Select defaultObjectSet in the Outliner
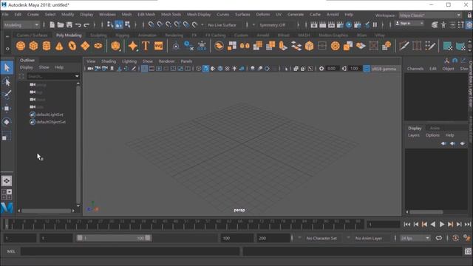Image resolution: width=473 pixels, height=266 pixels. (x=51, y=122)
